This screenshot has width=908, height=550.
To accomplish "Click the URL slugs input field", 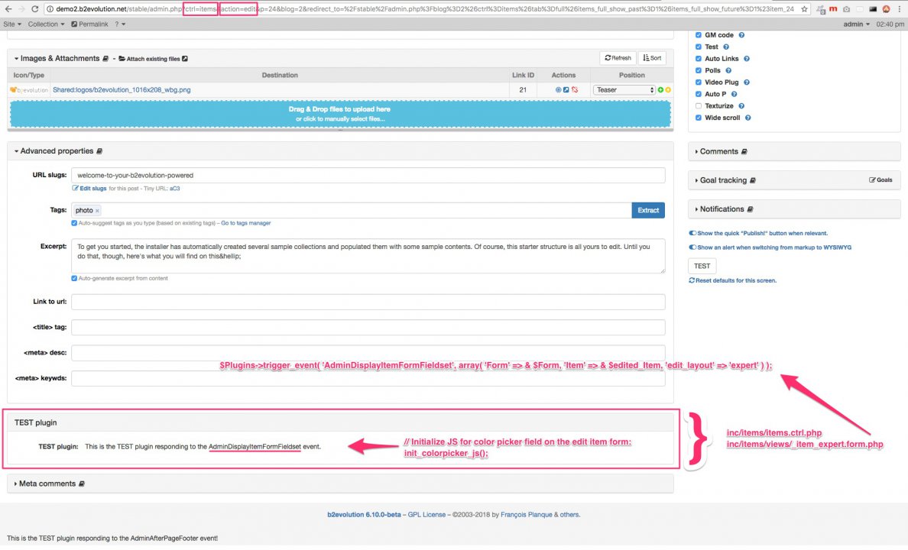I will [368, 176].
